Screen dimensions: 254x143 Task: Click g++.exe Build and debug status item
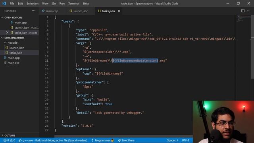coord(53,140)
